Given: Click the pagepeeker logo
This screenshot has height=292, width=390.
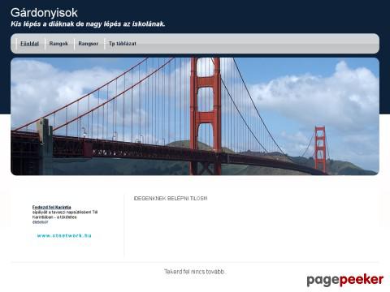Looking at the screenshot, I should 345,280.
